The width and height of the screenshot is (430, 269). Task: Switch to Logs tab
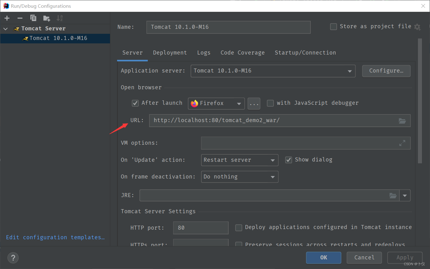click(x=204, y=53)
